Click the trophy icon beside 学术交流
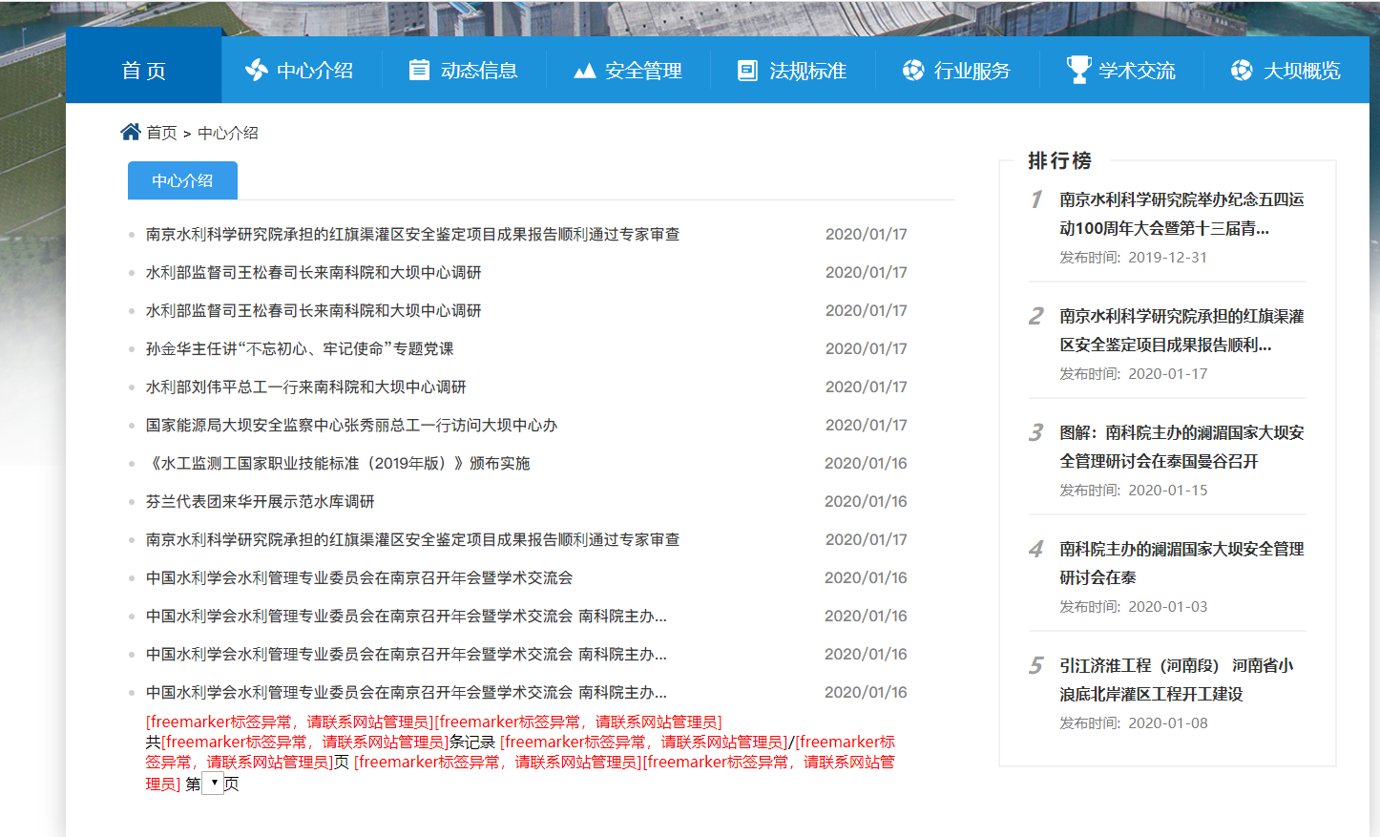Viewport: 1380px width, 837px height. (1078, 70)
